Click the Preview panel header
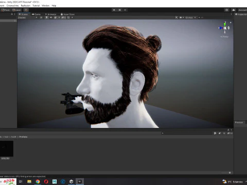Image resolution: width=247 pixels, height=185 pixels. click(239, 122)
